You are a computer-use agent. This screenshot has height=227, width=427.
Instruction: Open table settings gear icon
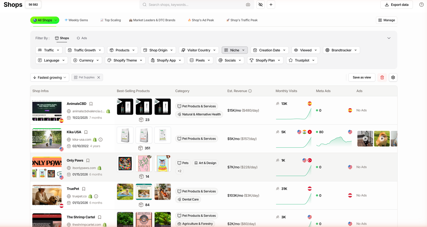coord(393,78)
